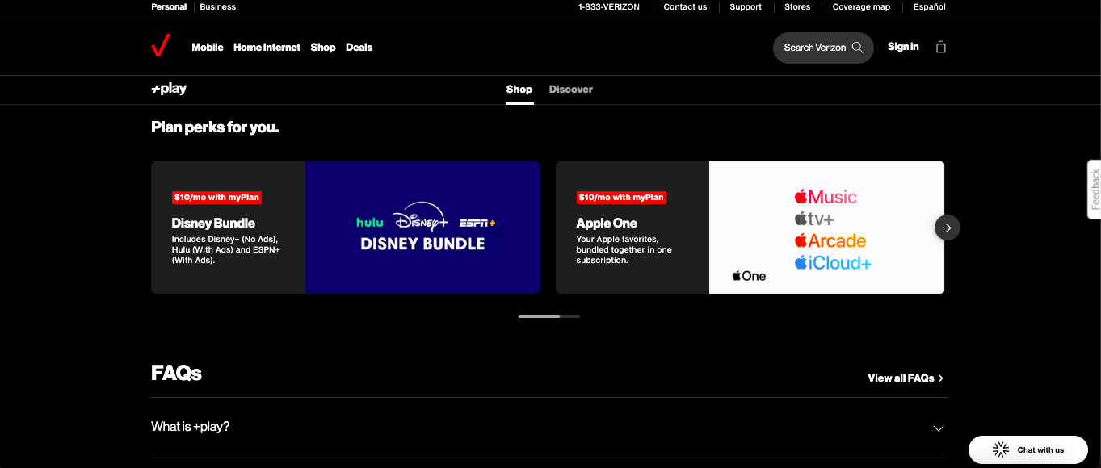Click the Disney Bundle card title
The image size is (1101, 468).
(x=213, y=224)
